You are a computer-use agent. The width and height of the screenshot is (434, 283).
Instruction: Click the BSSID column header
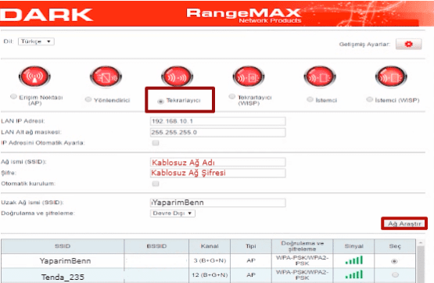coord(156,246)
